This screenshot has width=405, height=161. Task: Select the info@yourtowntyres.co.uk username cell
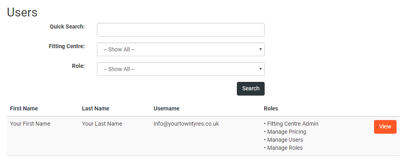point(186,124)
